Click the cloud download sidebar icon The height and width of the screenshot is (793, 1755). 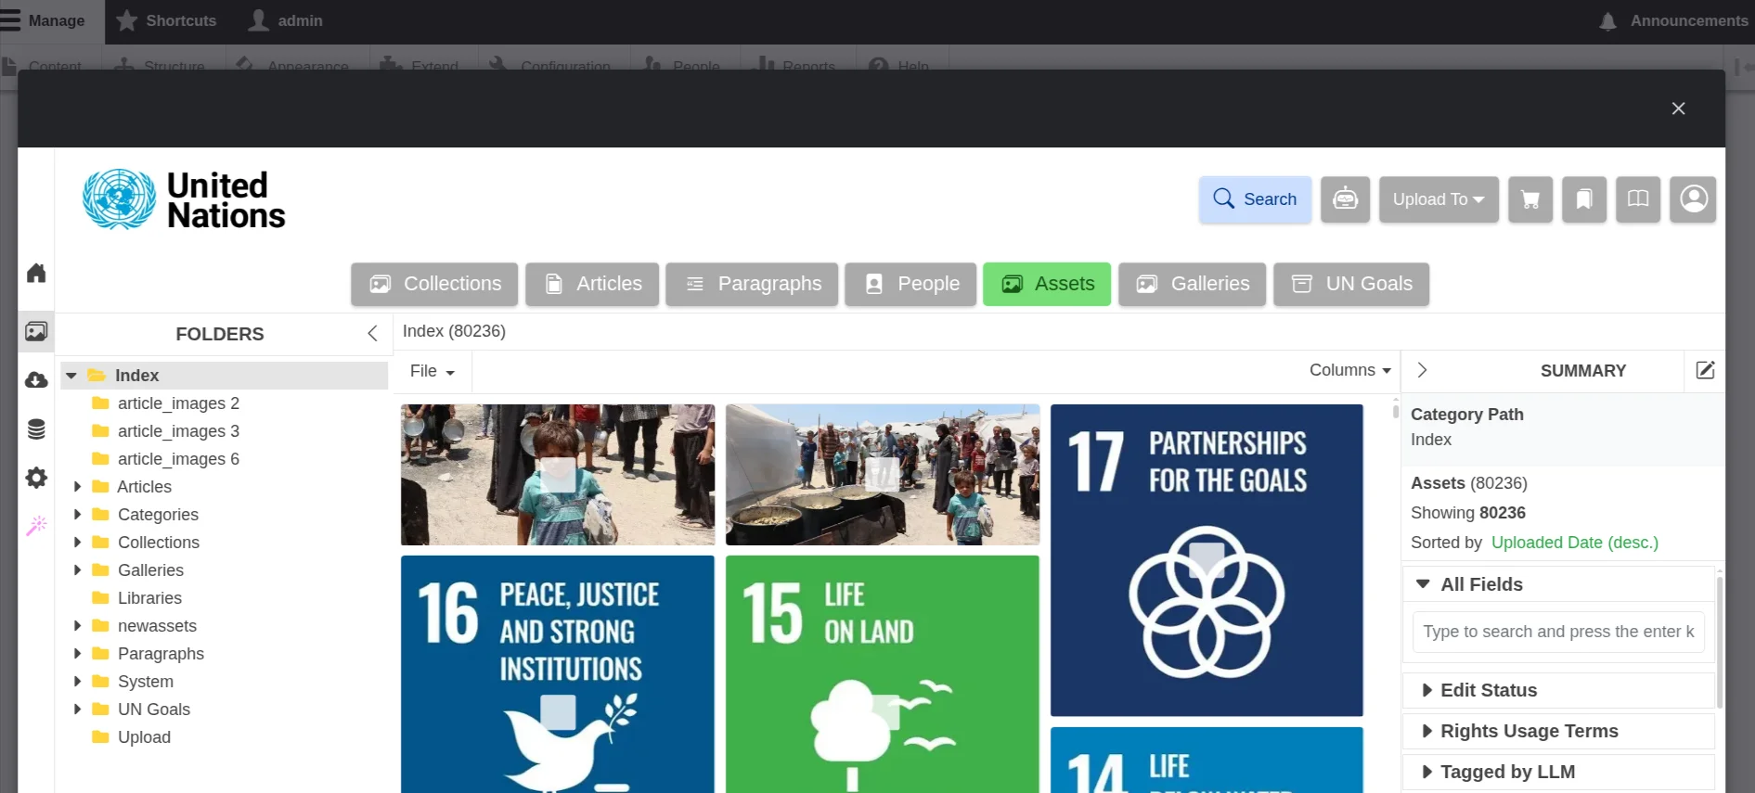point(36,380)
